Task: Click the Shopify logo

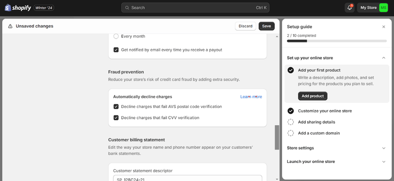Action: pyautogui.click(x=17, y=8)
